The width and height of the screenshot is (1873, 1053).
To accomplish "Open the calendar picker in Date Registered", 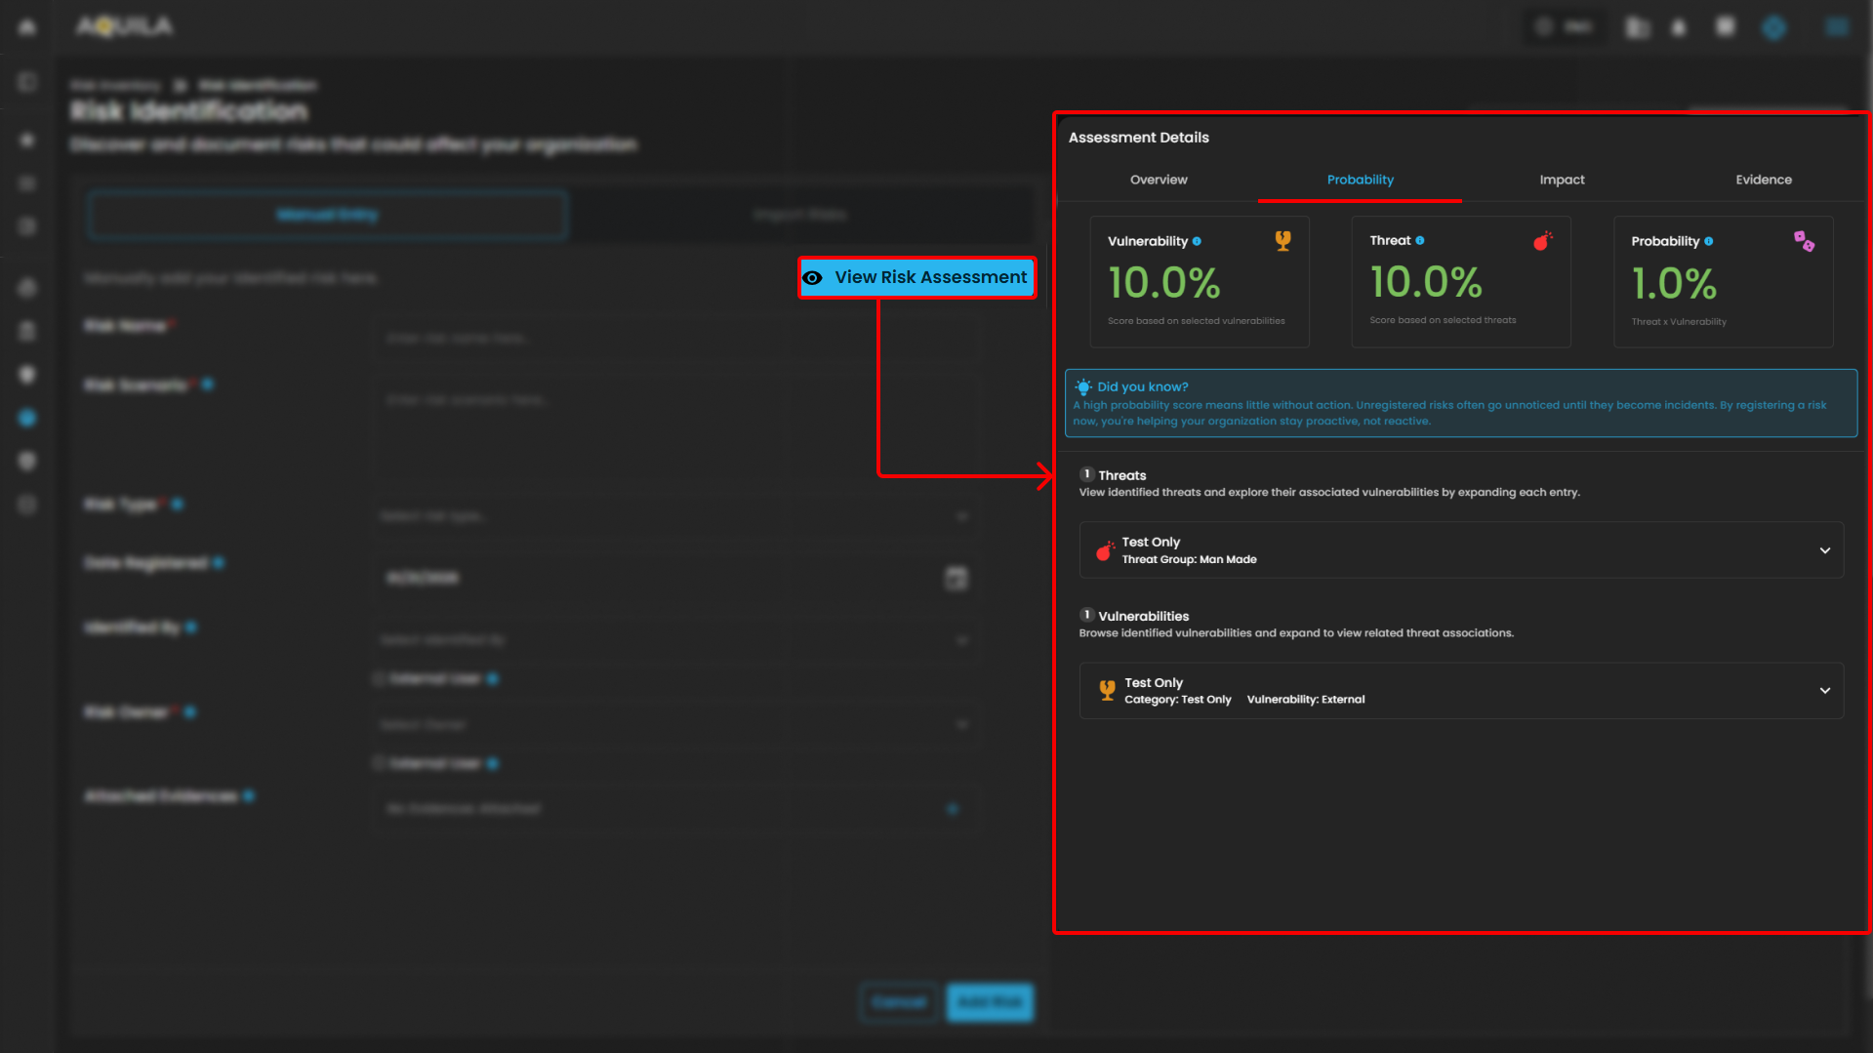I will click(x=956, y=578).
